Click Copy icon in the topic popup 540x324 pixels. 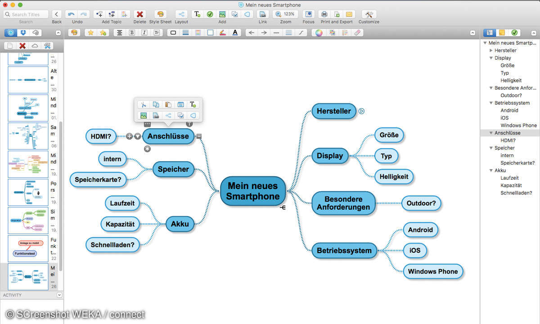(156, 104)
